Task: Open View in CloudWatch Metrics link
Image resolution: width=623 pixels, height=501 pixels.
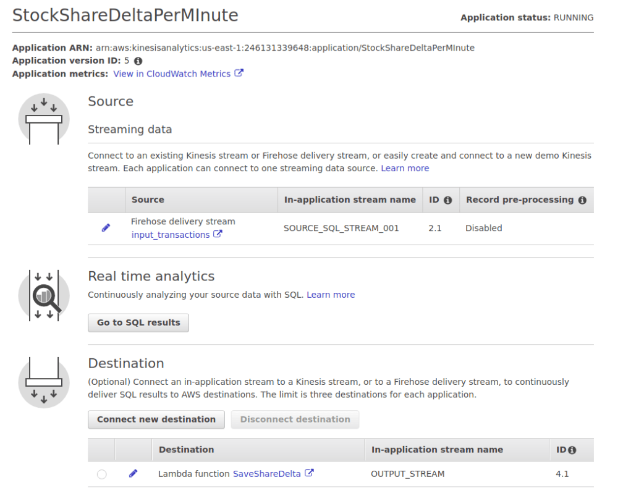Action: tap(172, 74)
